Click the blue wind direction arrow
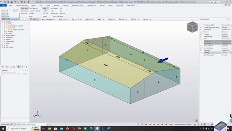232x131 pixels. [x=163, y=60]
